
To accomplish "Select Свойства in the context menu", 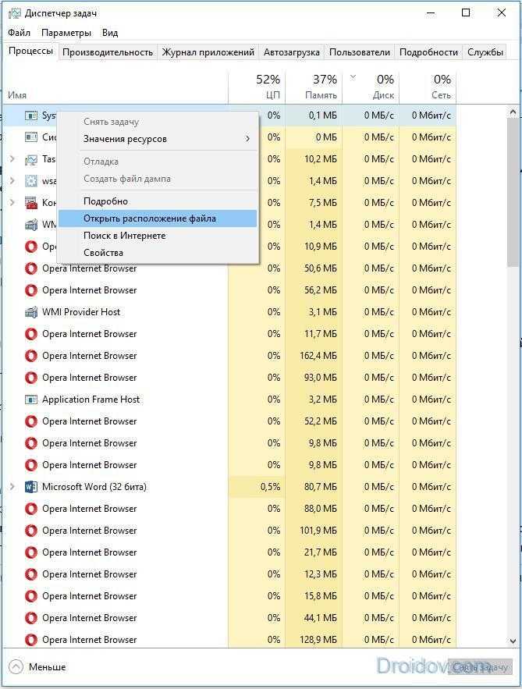I will (103, 253).
